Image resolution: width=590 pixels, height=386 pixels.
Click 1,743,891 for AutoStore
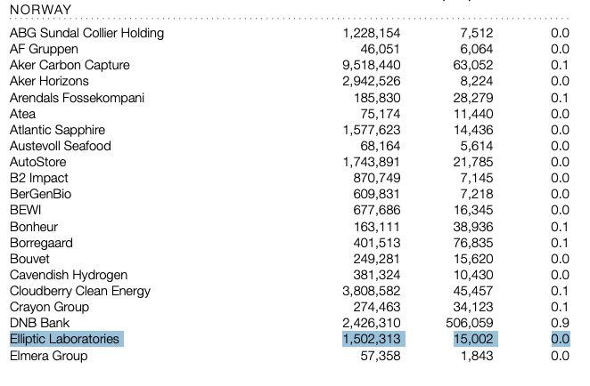[372, 162]
